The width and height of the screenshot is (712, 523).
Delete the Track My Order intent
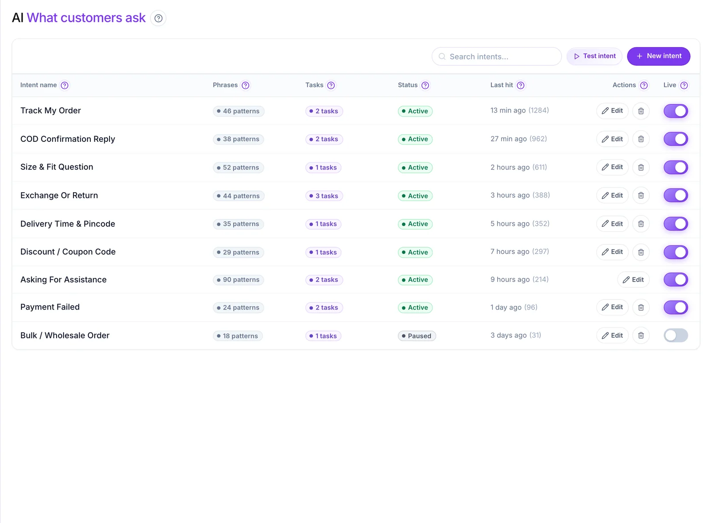pos(641,111)
